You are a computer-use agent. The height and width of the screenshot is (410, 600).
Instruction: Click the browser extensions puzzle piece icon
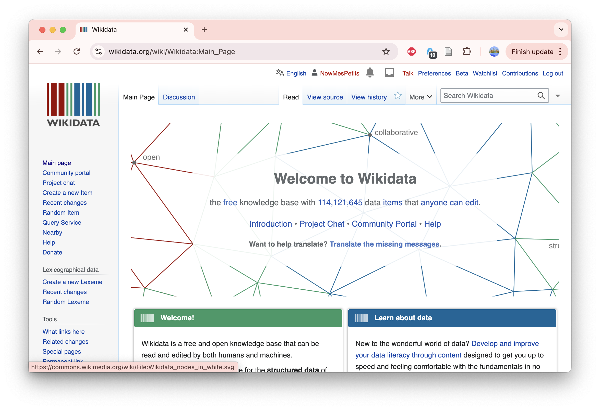467,51
